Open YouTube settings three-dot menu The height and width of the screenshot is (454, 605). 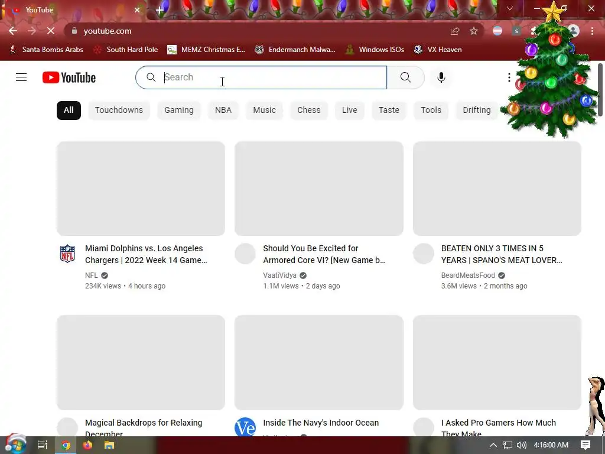pyautogui.click(x=509, y=77)
